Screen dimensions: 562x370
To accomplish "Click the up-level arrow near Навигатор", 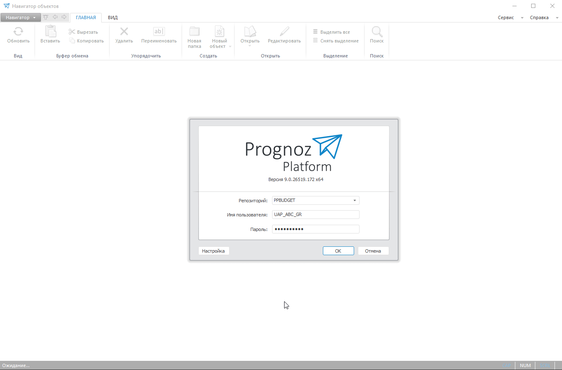I will click(x=46, y=17).
